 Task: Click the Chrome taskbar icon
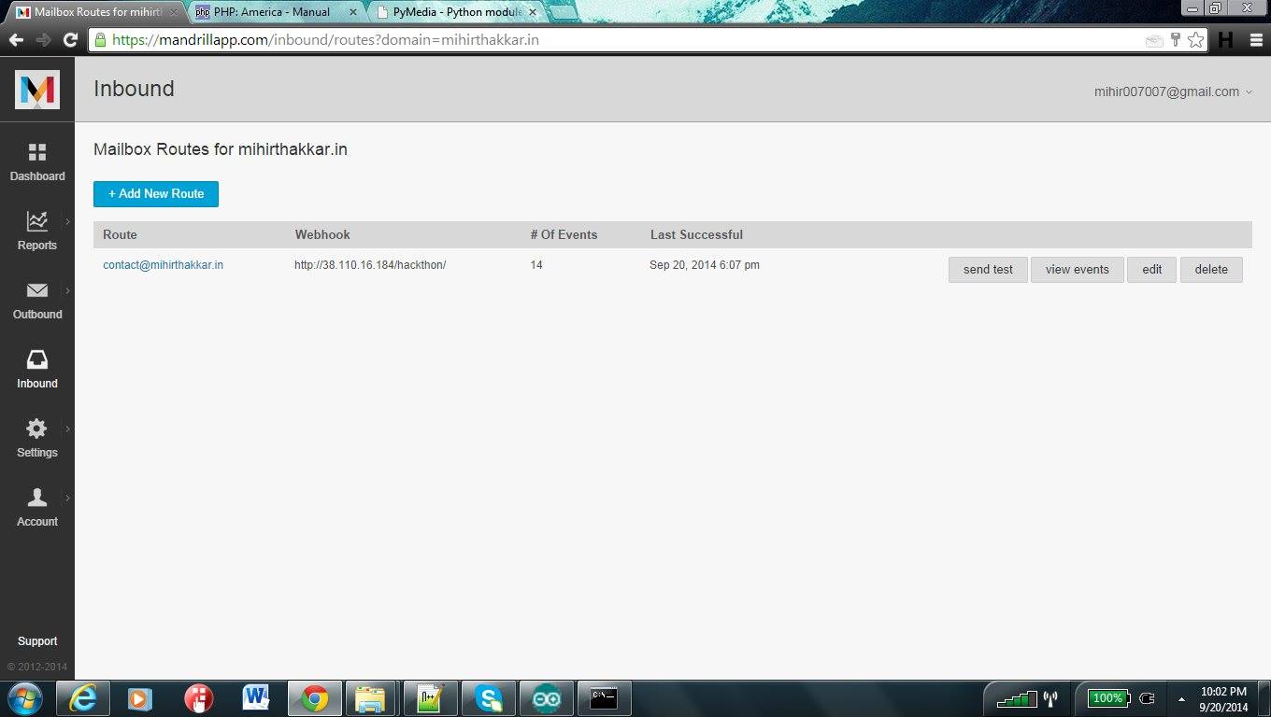(x=314, y=698)
